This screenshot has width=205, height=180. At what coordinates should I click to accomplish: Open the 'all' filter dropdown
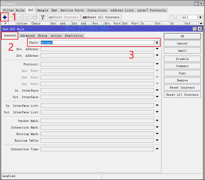200,17
